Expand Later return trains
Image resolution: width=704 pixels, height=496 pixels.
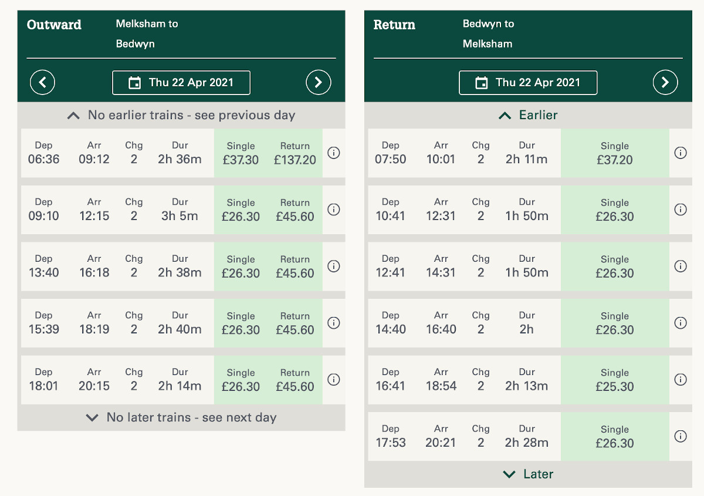pyautogui.click(x=528, y=474)
